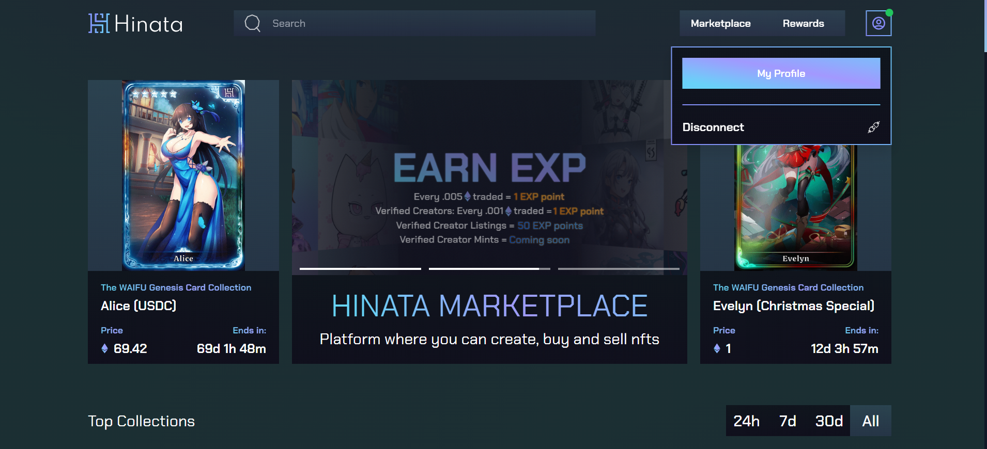The height and width of the screenshot is (449, 987).
Task: Filter top collections by 24h
Action: 746,421
